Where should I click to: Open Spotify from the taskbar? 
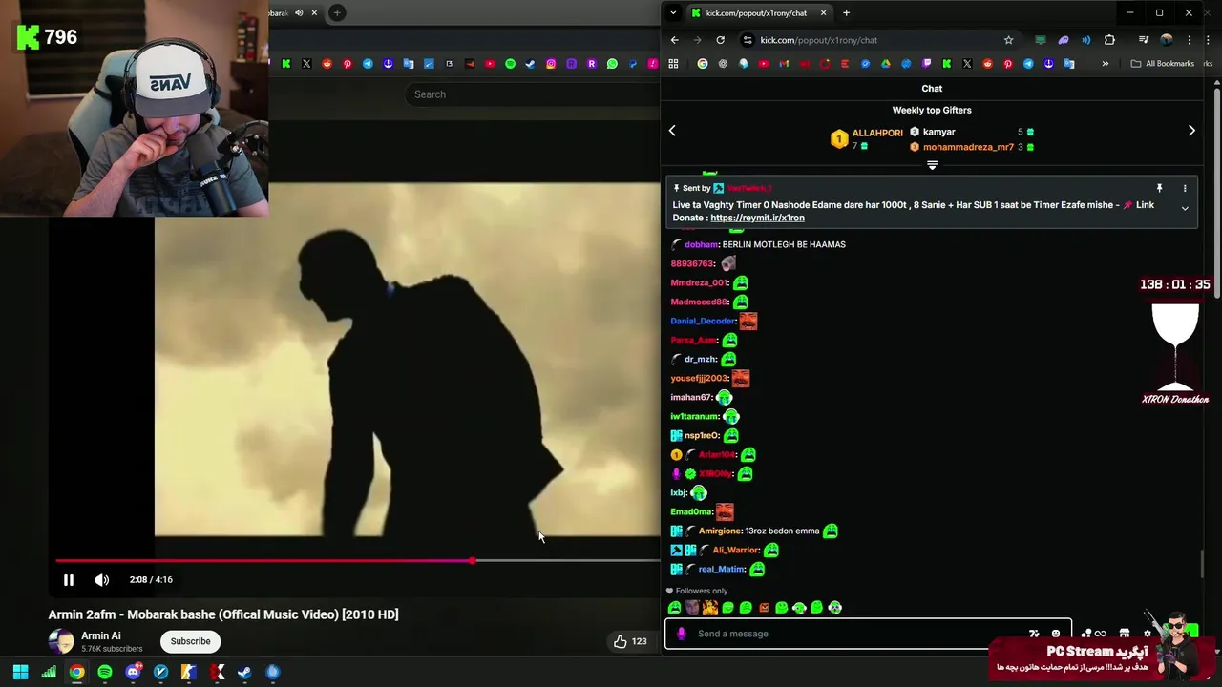click(x=105, y=672)
